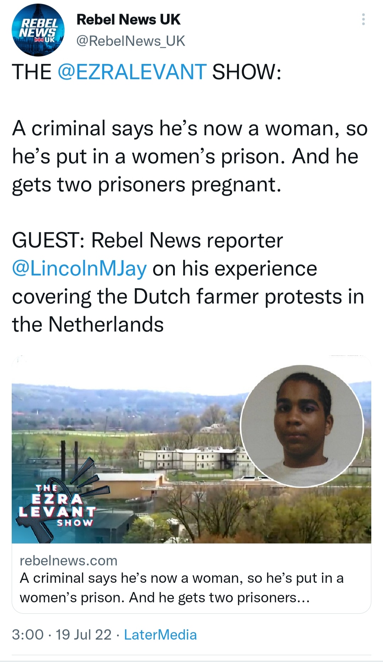Image resolution: width=383 pixels, height=664 pixels.
Task: Tap the Rebel News UK profile avatar
Action: [x=38, y=30]
